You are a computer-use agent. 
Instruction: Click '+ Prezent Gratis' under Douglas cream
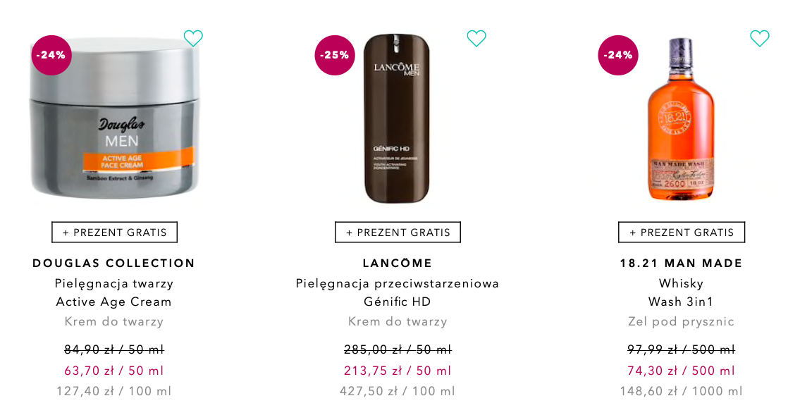click(x=114, y=232)
